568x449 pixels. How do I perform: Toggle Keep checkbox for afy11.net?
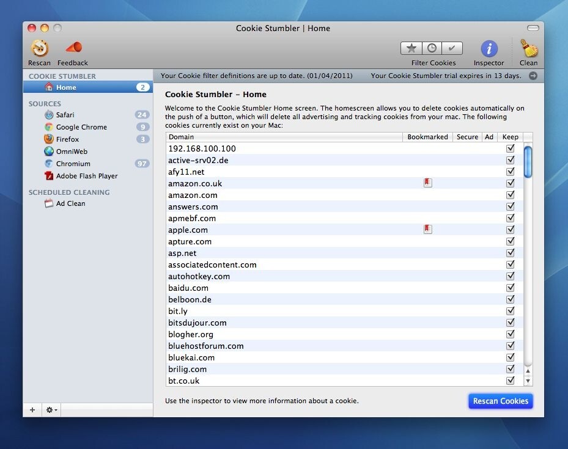tap(511, 172)
